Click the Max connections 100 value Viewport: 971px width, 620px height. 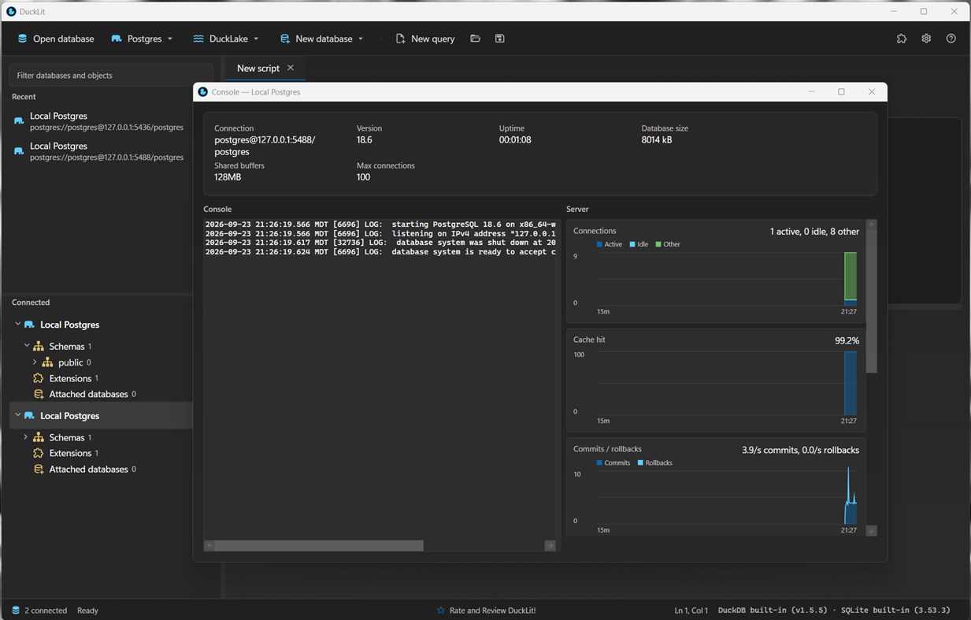pos(363,177)
